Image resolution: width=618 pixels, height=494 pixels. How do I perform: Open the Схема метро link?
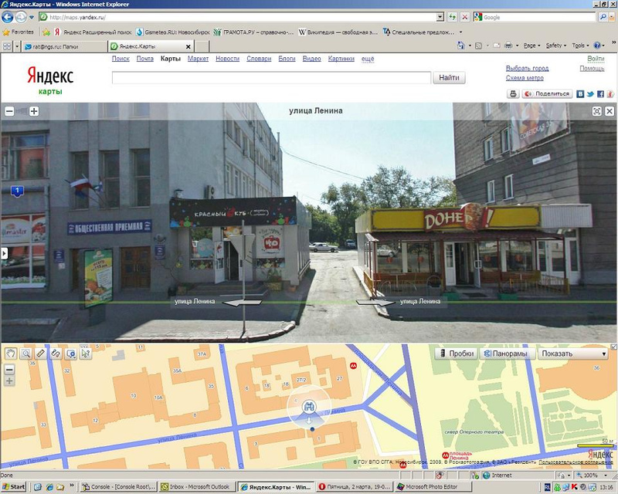(526, 78)
